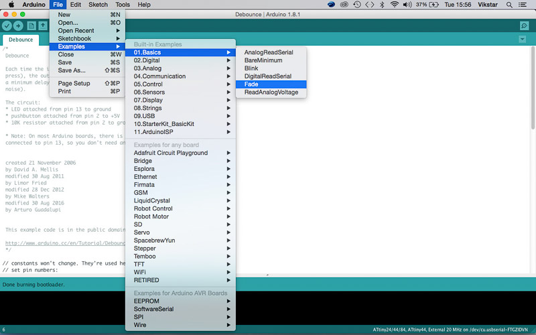This screenshot has width=536, height=335.
Task: Click the volume speaker icon
Action: coord(407,5)
